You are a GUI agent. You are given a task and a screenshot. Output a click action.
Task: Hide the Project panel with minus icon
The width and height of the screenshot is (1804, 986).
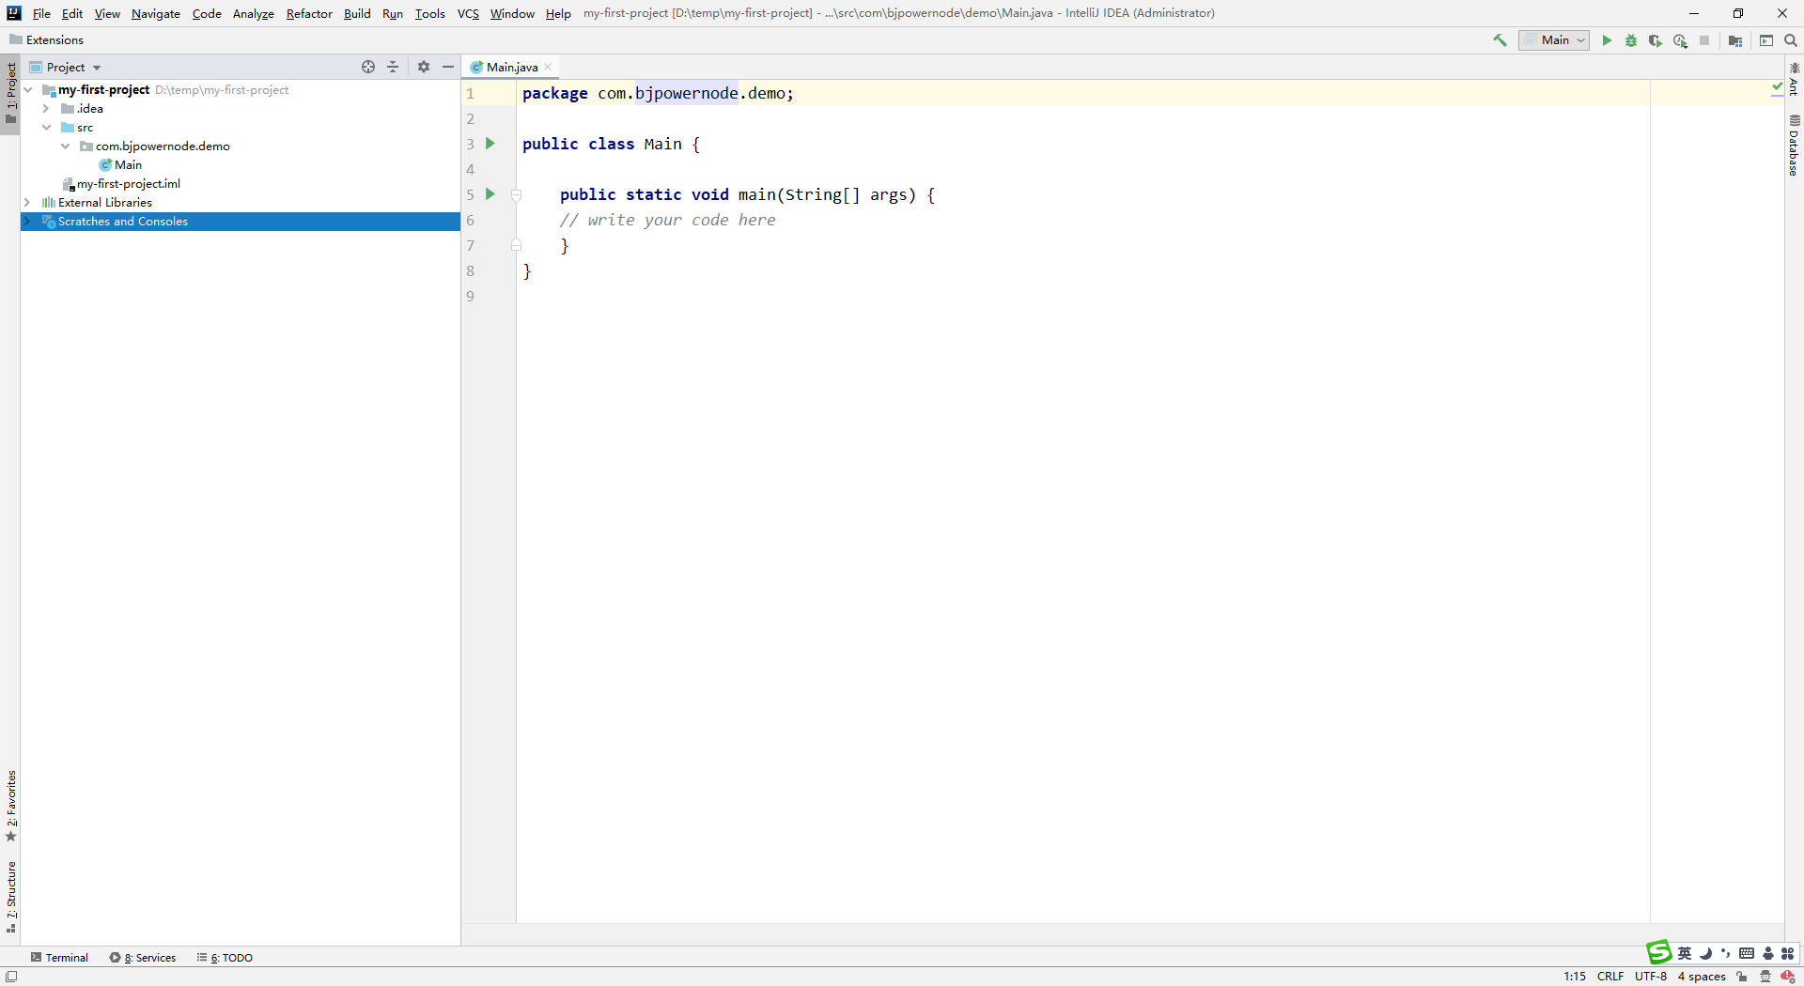pos(448,67)
